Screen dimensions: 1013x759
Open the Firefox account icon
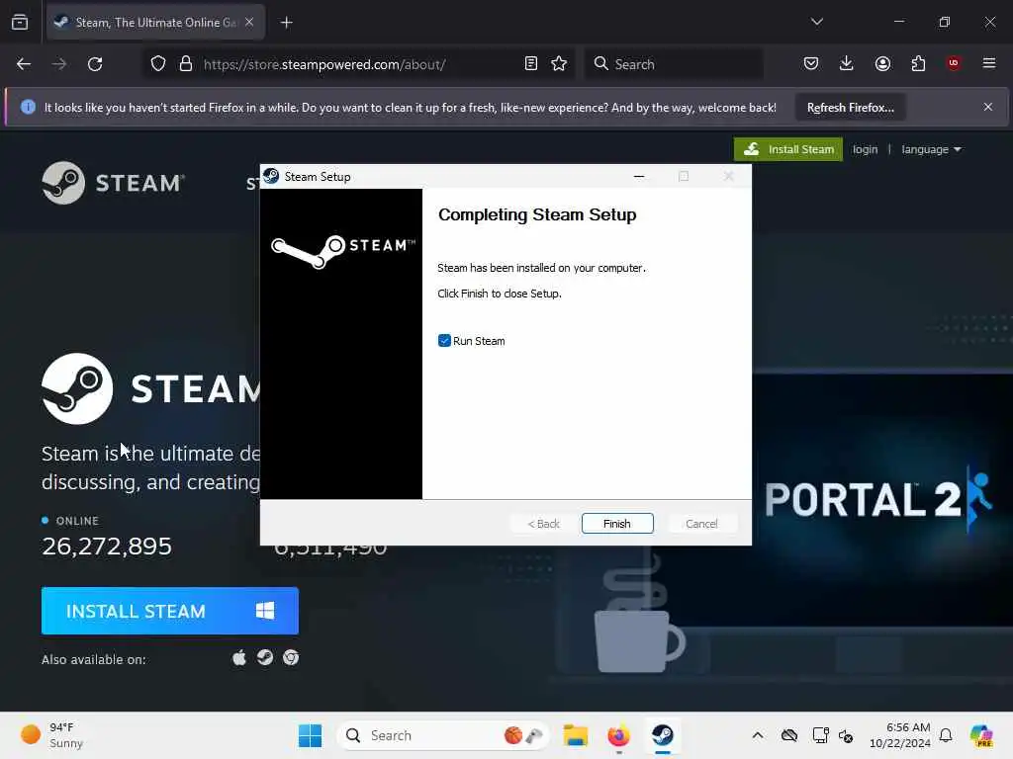coord(882,63)
